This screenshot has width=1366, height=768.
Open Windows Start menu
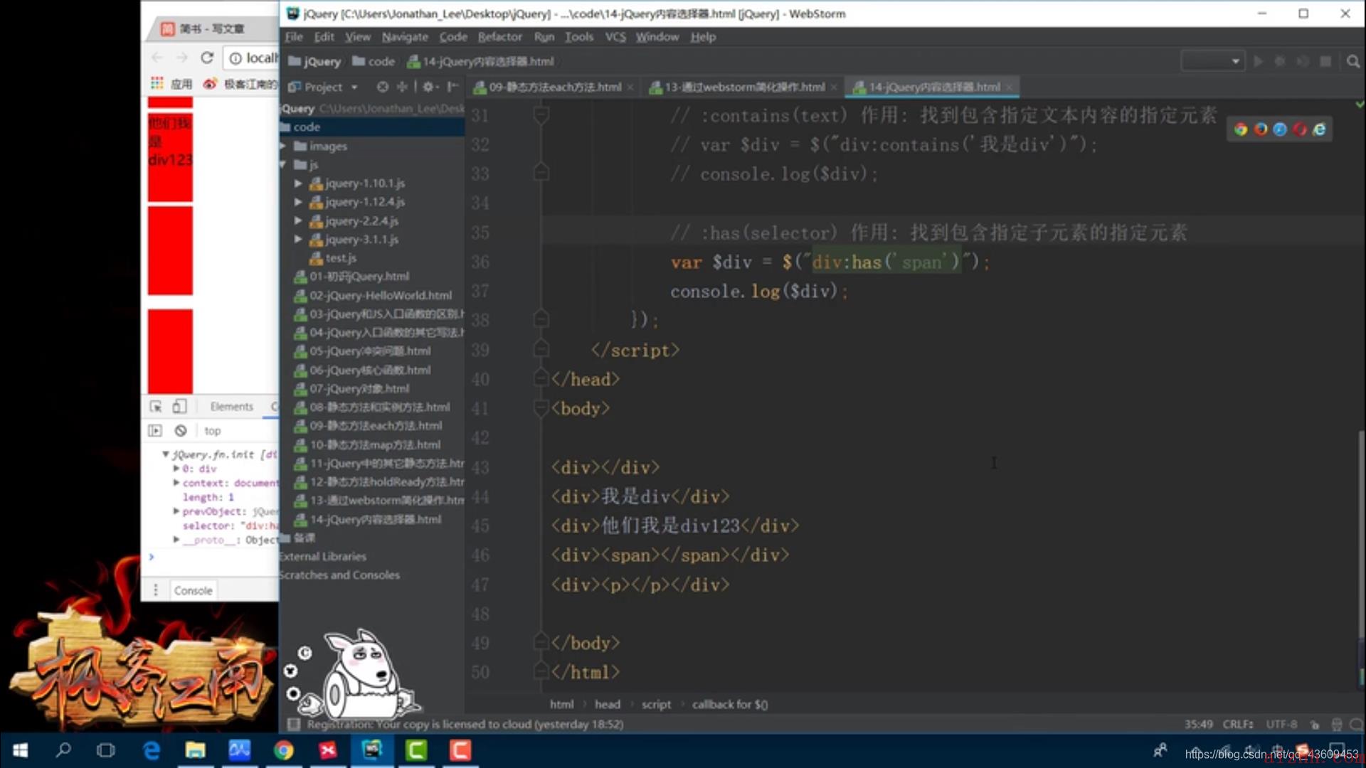click(x=20, y=750)
